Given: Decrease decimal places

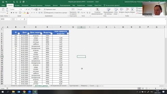Looking at the screenshot, I should pyautogui.click(x=90, y=13).
